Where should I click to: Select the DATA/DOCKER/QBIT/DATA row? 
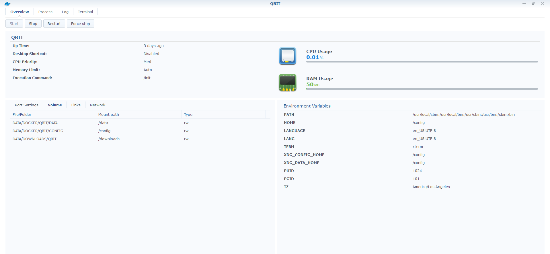coord(140,123)
